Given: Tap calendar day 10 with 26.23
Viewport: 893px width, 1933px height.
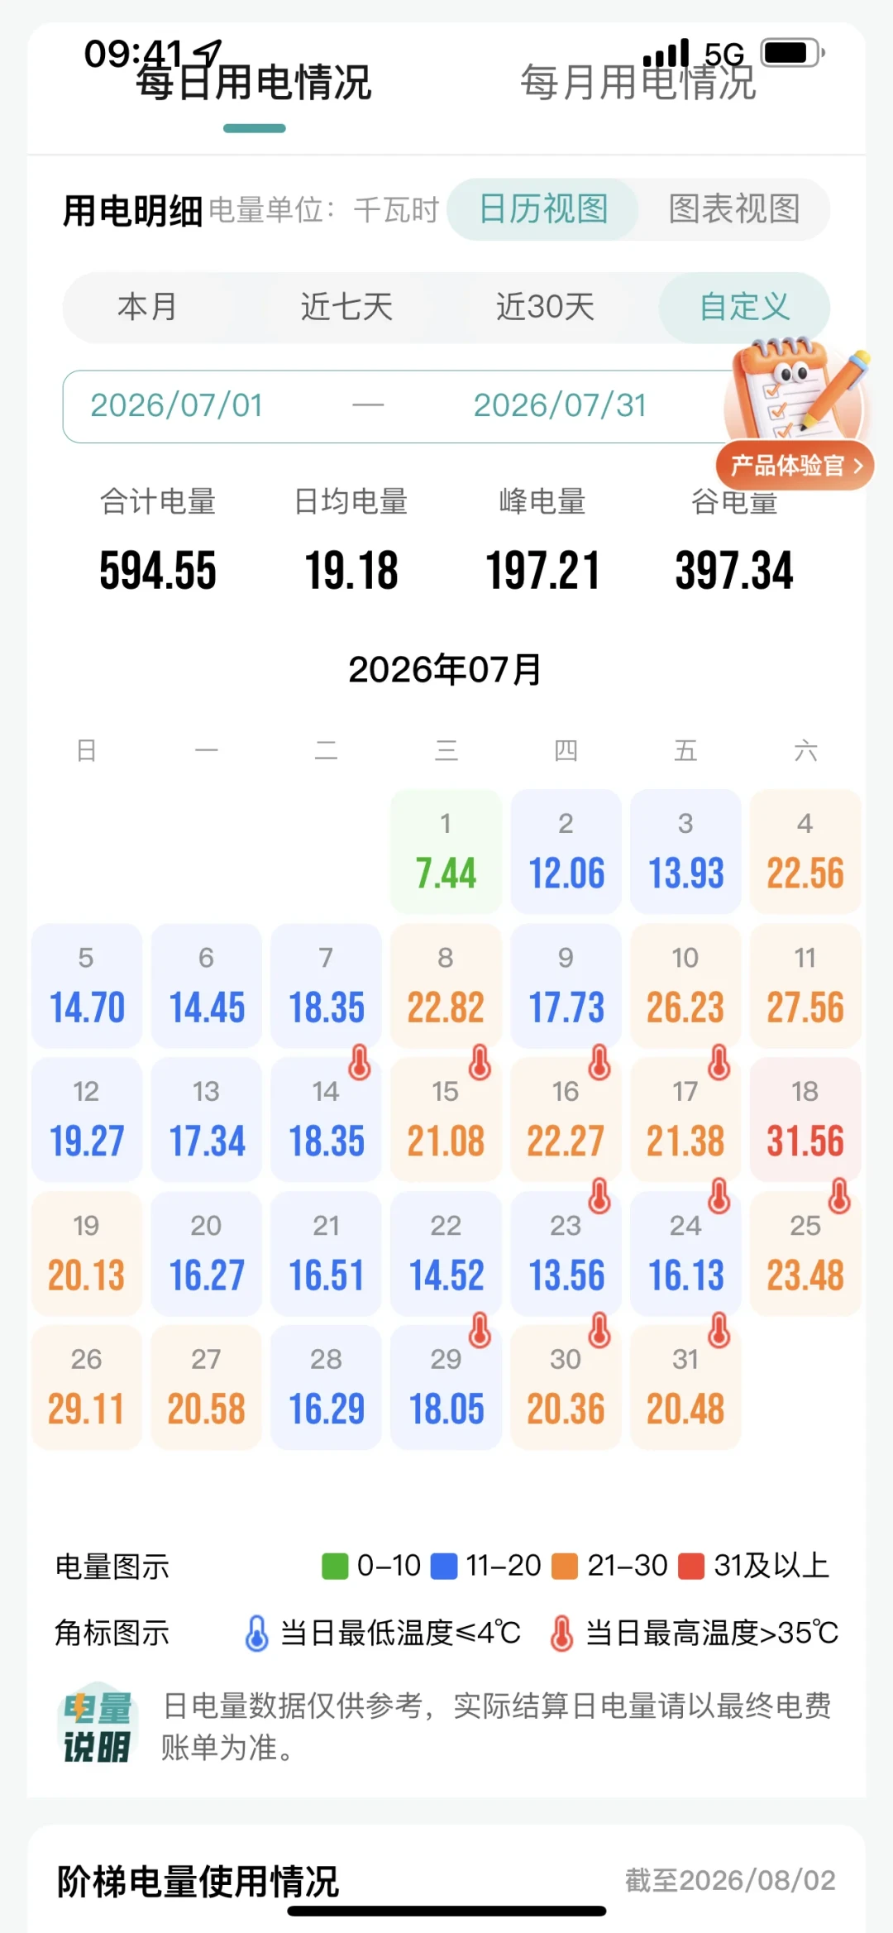Looking at the screenshot, I should 685,985.
